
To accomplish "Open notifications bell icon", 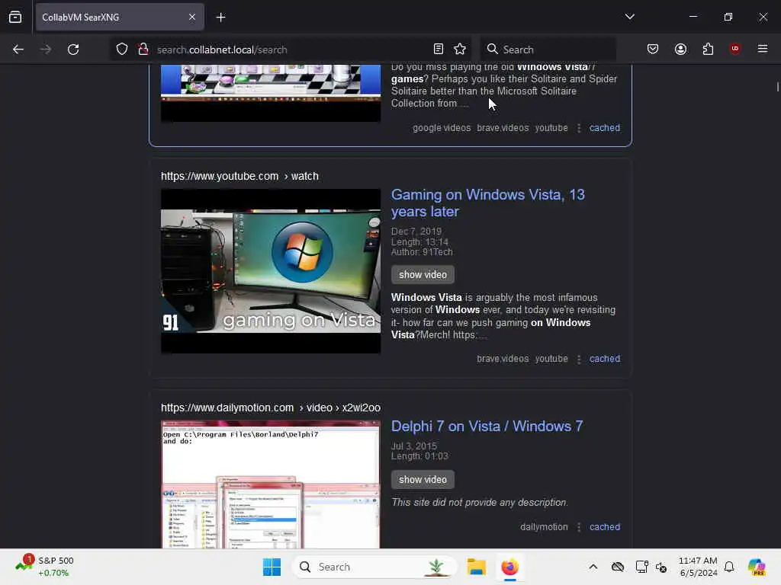I will pyautogui.click(x=729, y=567).
